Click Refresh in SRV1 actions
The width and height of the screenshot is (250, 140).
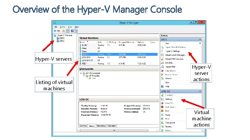click(x=168, y=78)
